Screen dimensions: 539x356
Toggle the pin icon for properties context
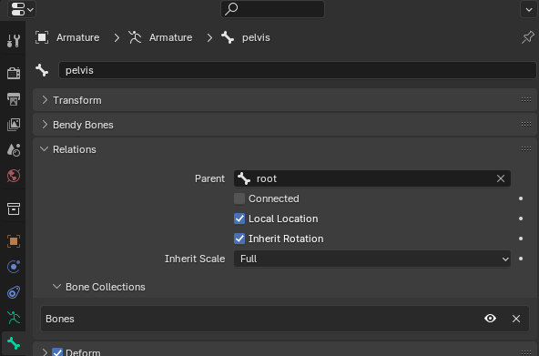528,37
